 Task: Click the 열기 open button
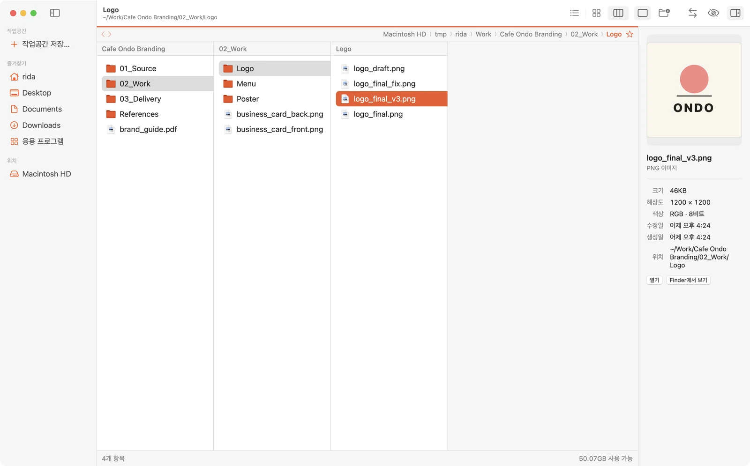pyautogui.click(x=654, y=280)
